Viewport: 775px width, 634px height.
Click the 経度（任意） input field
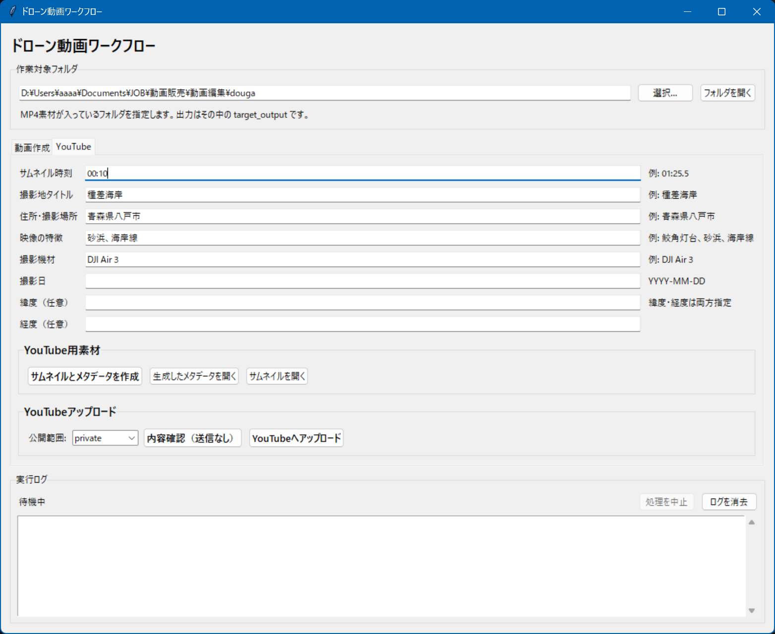click(363, 324)
